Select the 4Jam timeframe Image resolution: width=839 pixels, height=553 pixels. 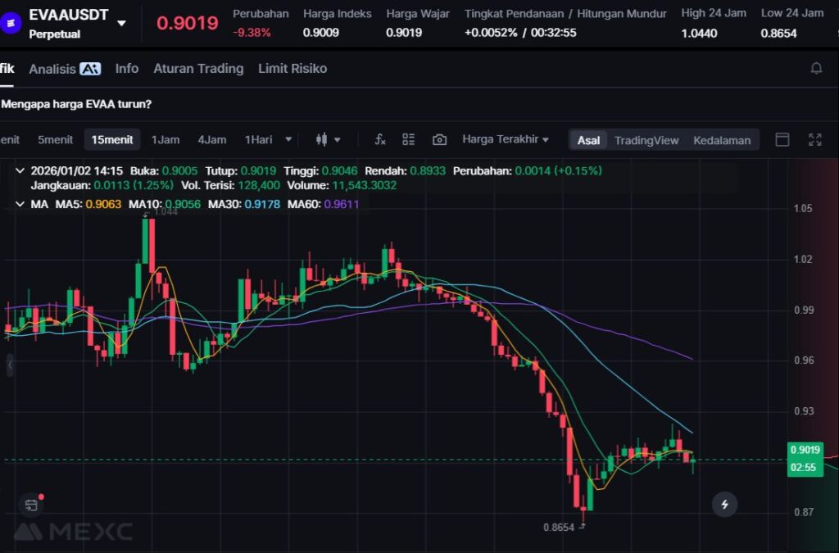(x=211, y=139)
